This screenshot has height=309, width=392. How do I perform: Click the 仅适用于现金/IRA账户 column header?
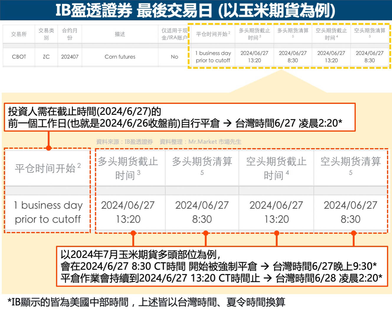(174, 34)
